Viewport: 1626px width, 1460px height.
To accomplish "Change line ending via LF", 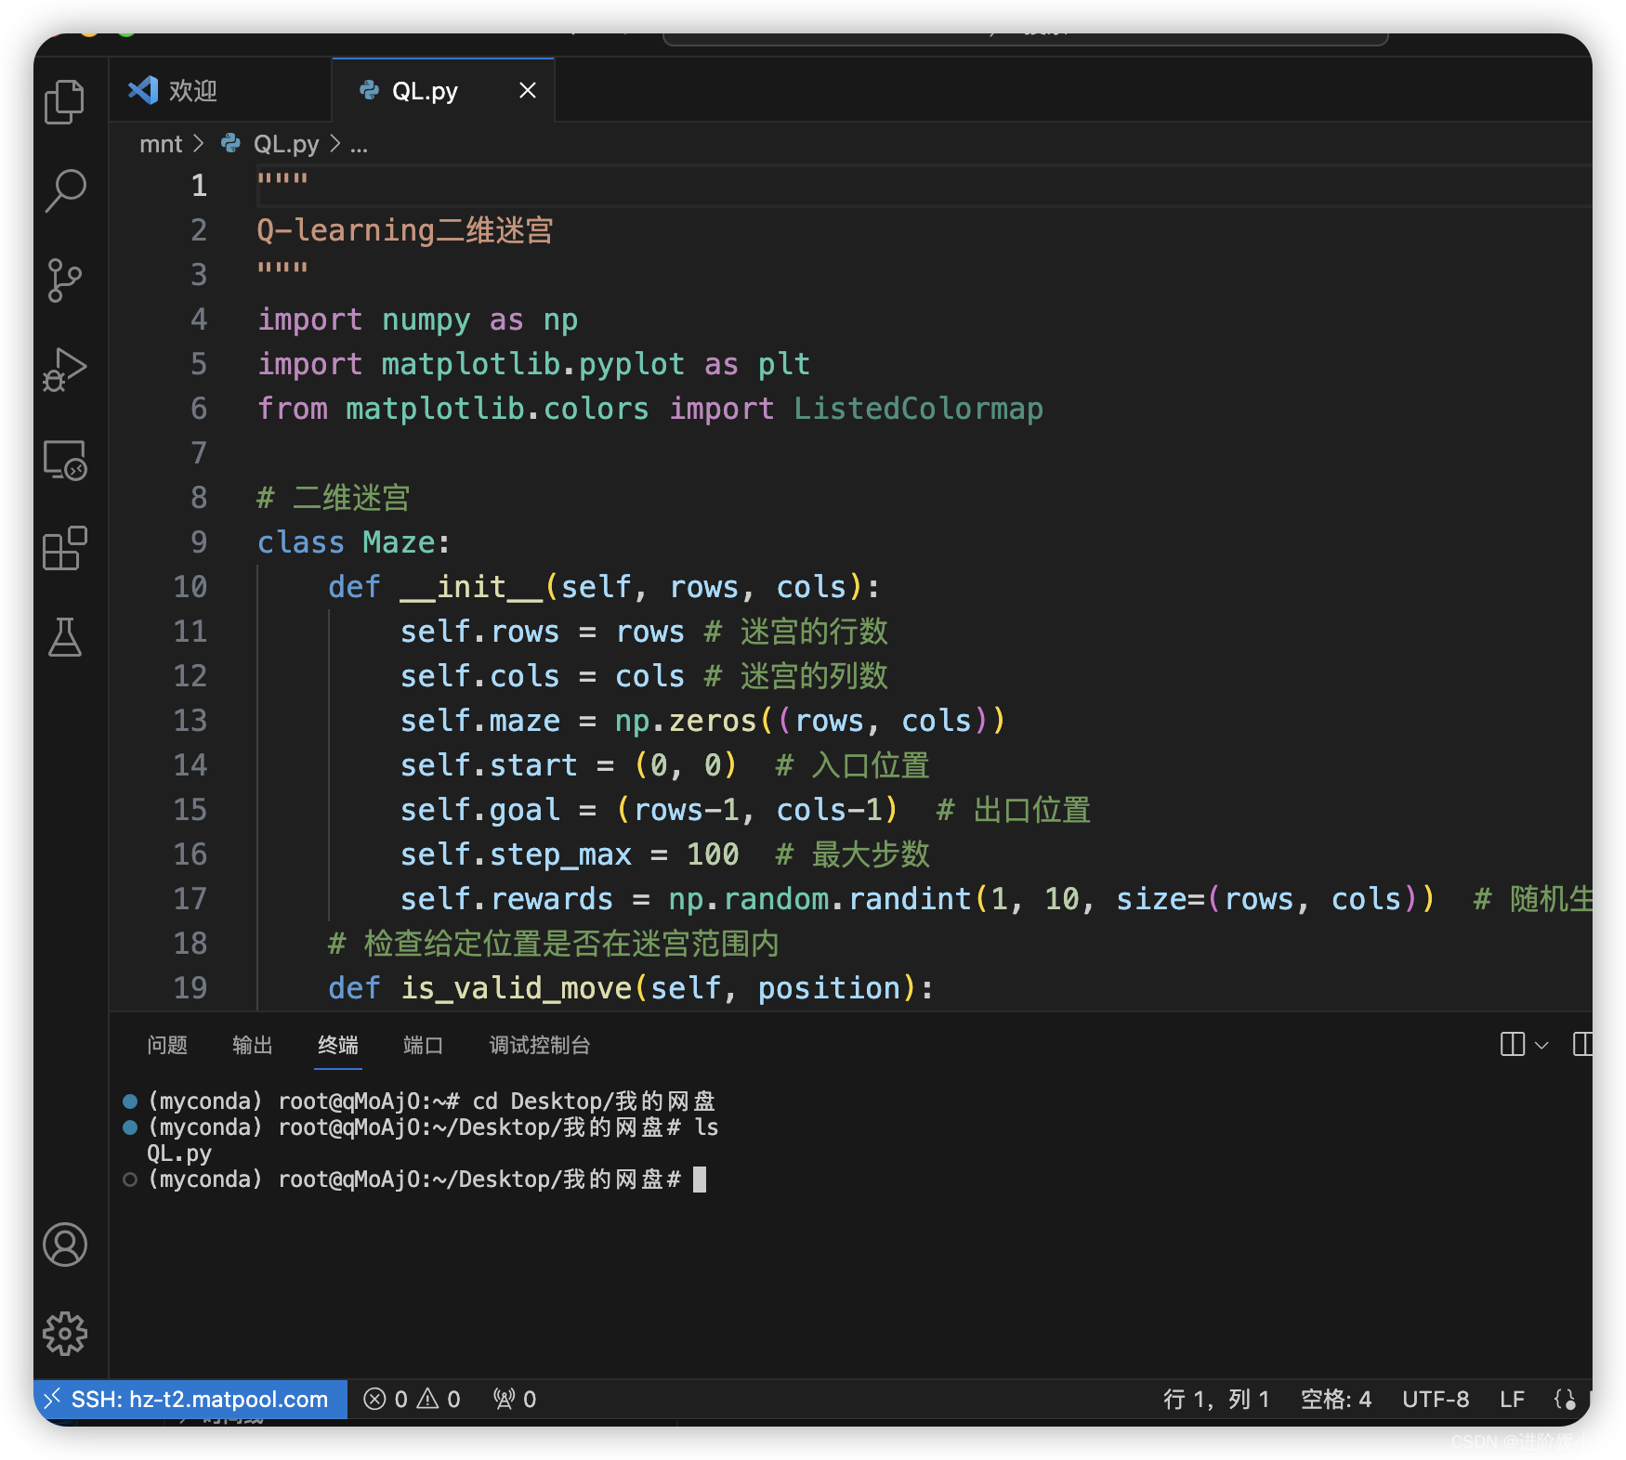I will (x=1513, y=1399).
